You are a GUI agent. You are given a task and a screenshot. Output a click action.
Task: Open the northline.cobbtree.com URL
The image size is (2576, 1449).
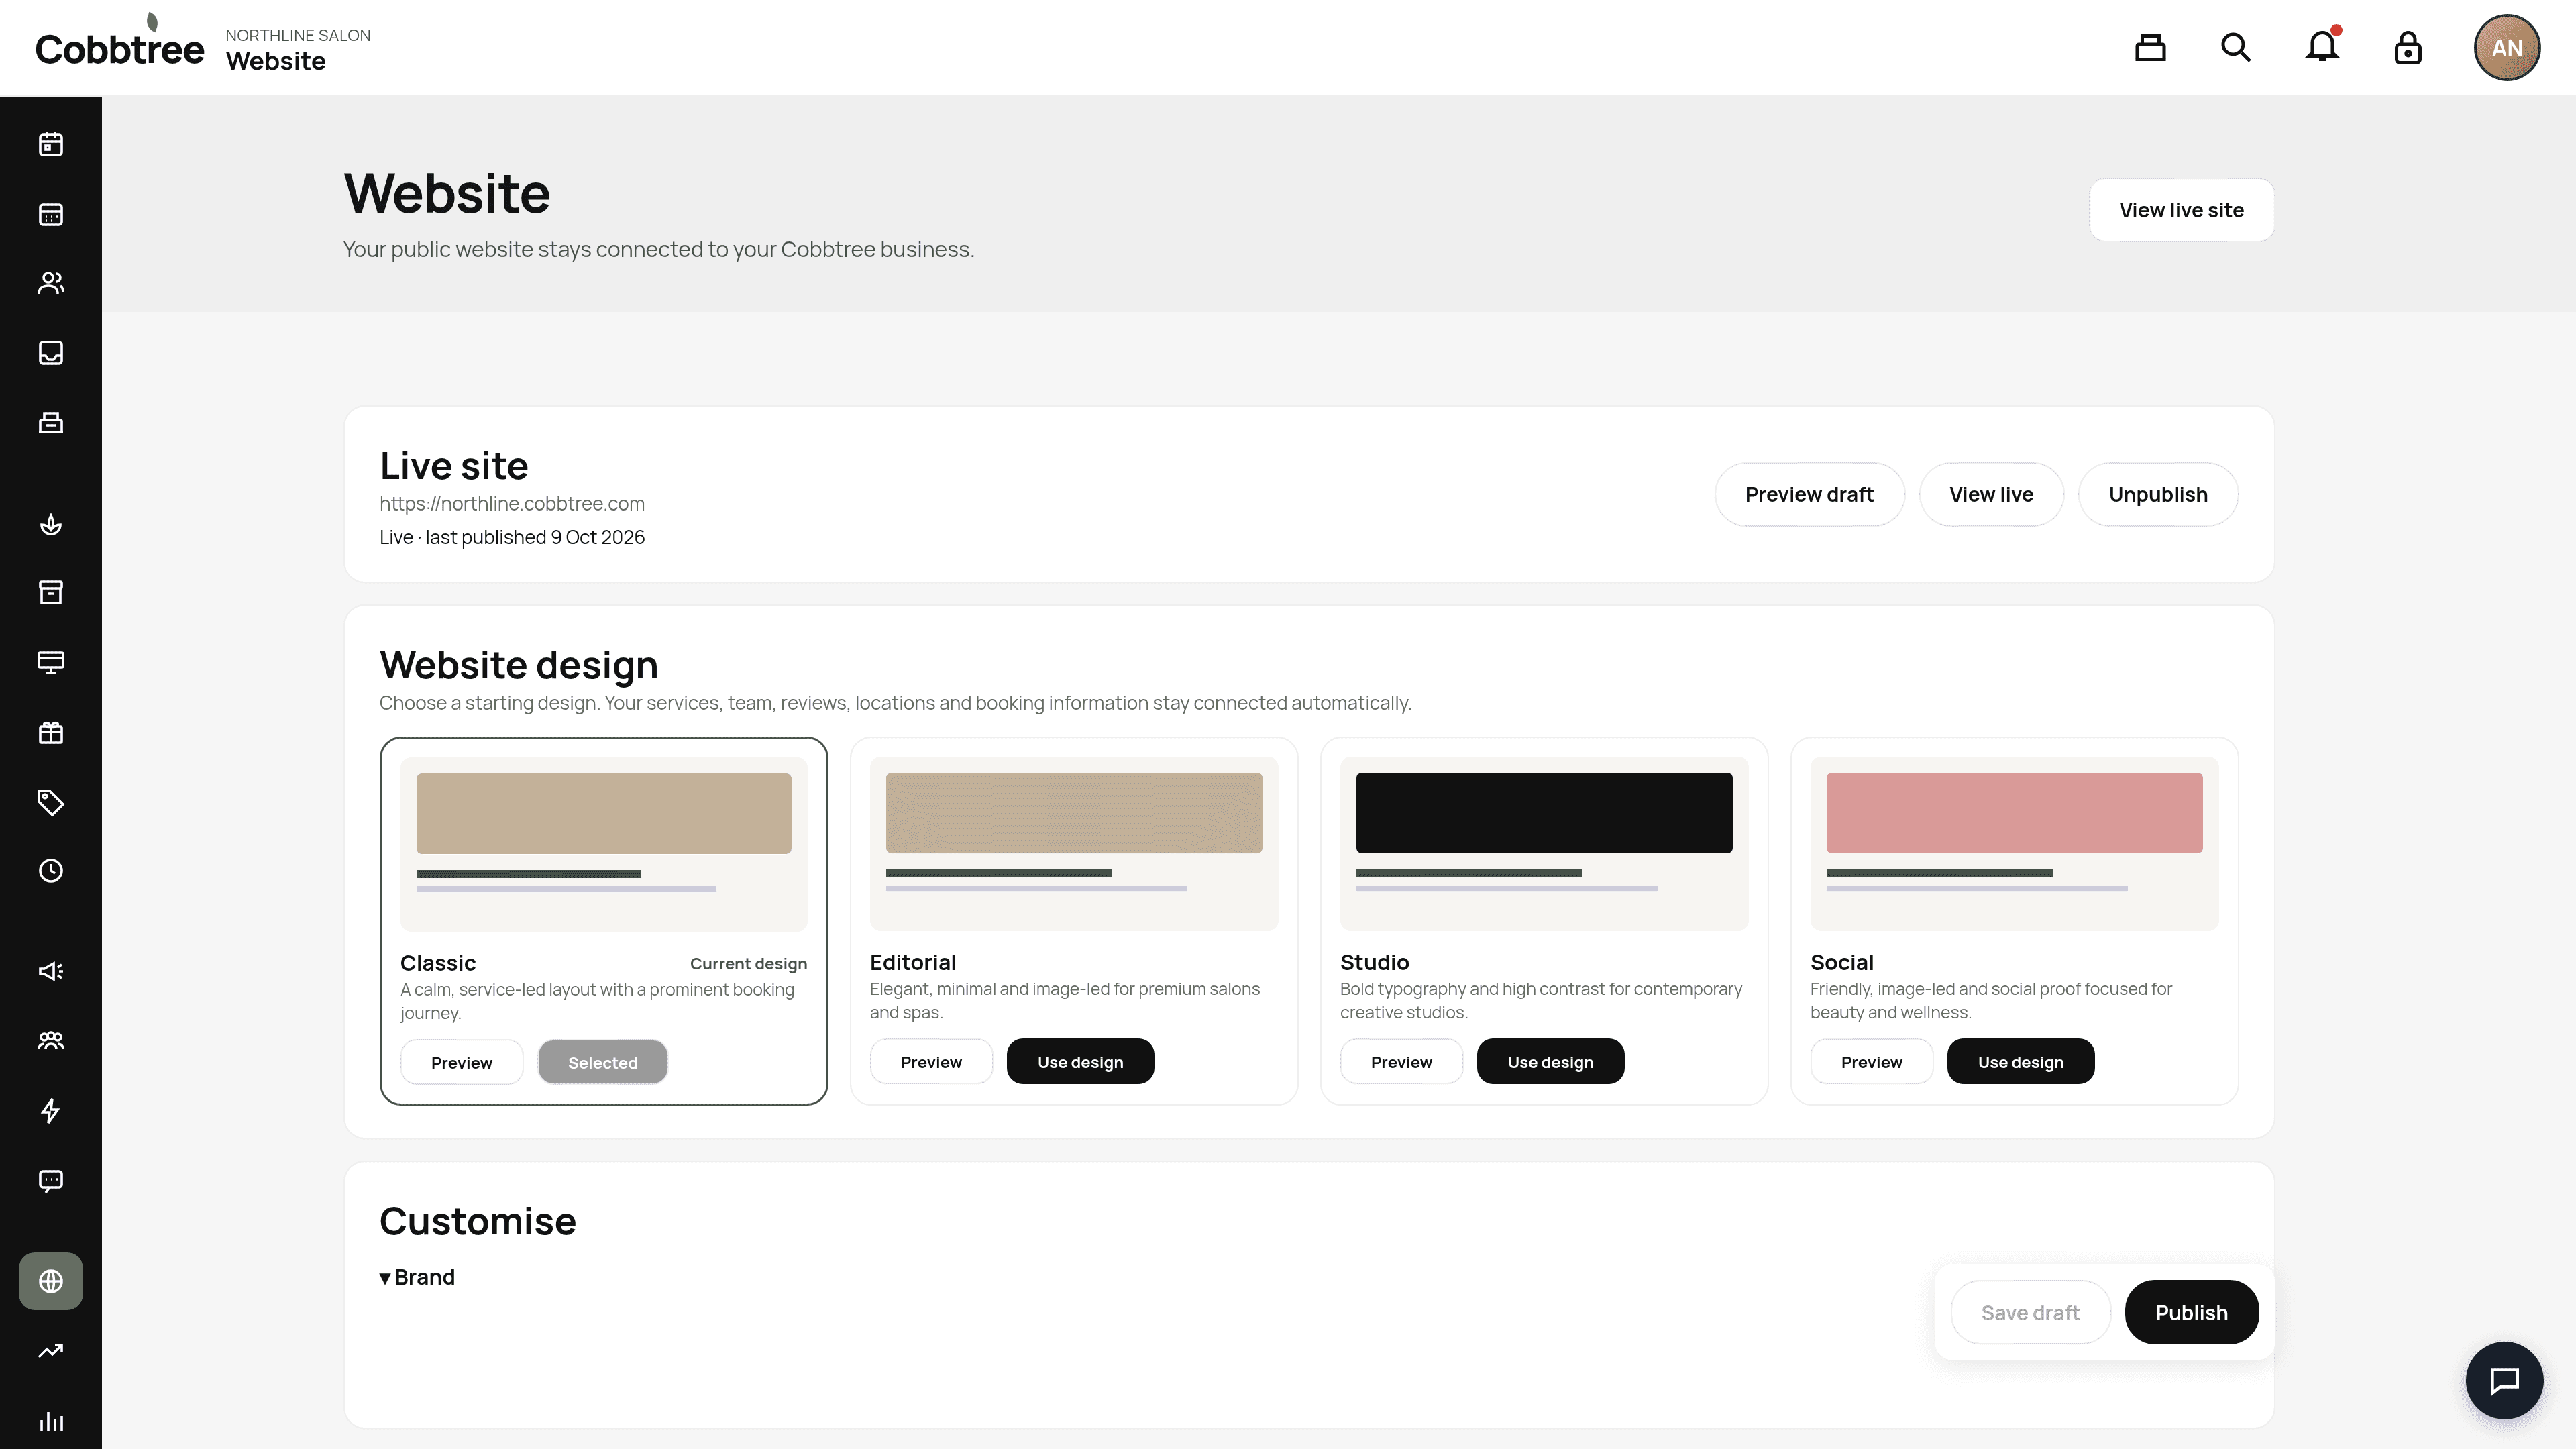512,503
